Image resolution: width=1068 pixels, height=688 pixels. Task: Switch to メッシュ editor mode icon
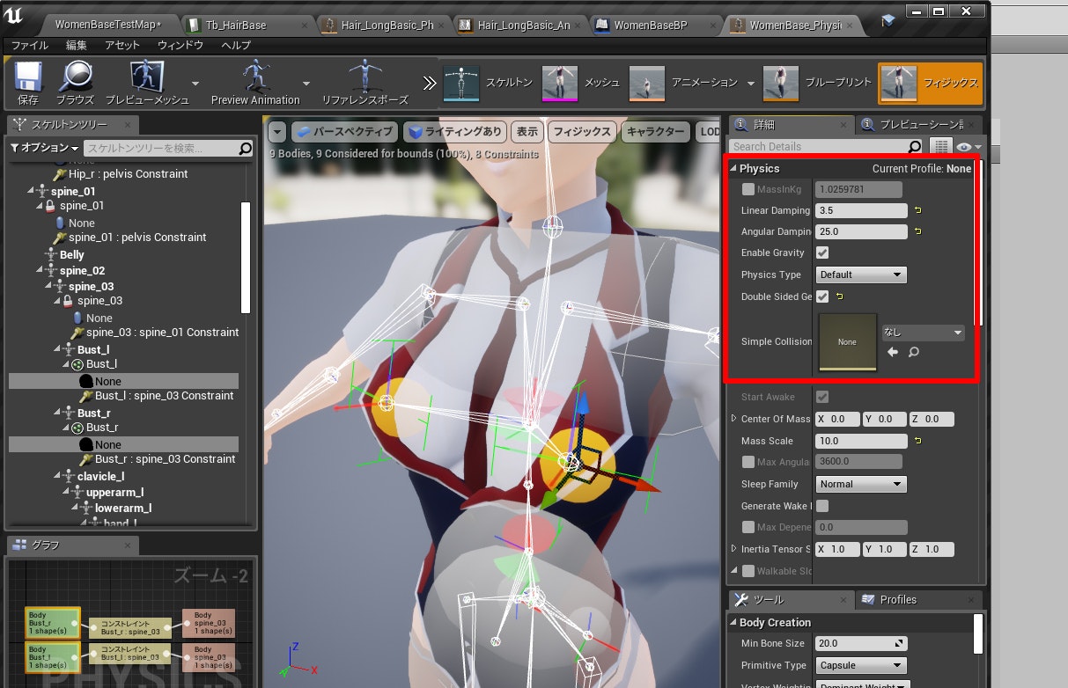click(x=560, y=83)
